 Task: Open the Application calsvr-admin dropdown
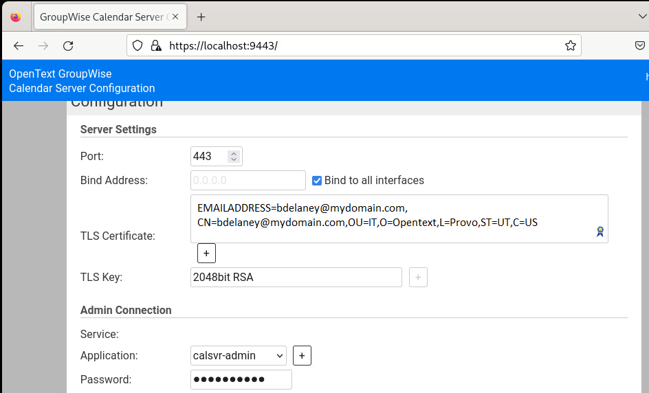click(x=239, y=356)
